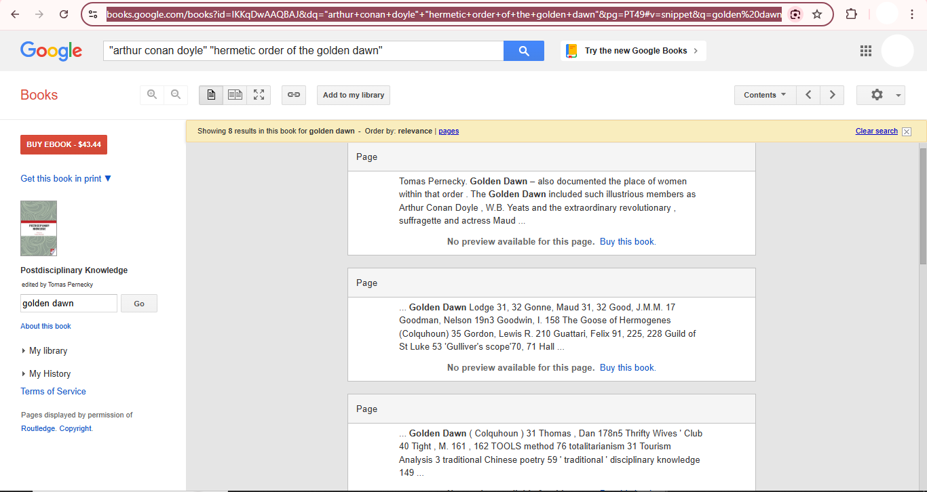The image size is (927, 492).
Task: Close search results with X icon
Action: [907, 131]
